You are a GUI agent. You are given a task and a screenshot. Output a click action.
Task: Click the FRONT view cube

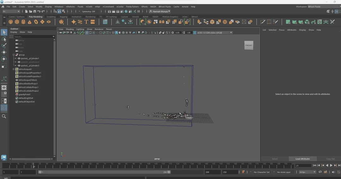pos(249,45)
